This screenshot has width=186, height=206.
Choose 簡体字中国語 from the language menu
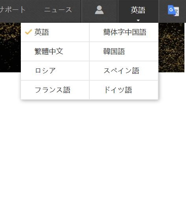point(124,32)
